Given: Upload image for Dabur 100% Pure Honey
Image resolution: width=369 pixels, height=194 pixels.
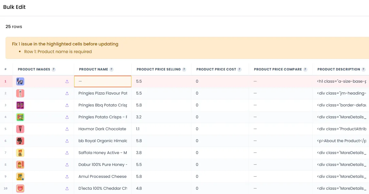Looking at the screenshot, I should click(x=67, y=165).
